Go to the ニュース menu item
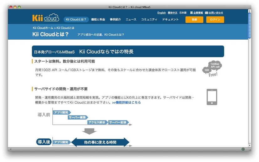259x162 pixels. point(131,19)
